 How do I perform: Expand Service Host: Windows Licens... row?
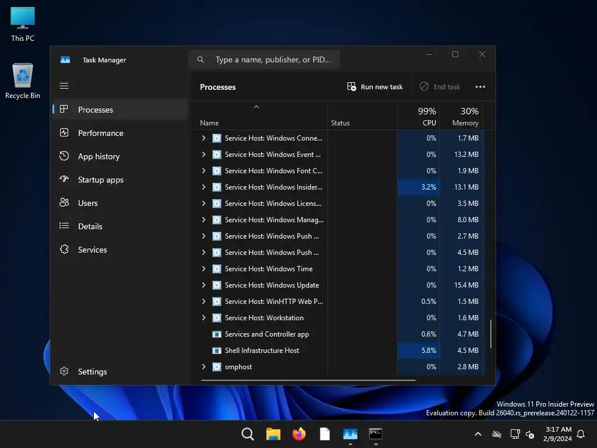203,204
